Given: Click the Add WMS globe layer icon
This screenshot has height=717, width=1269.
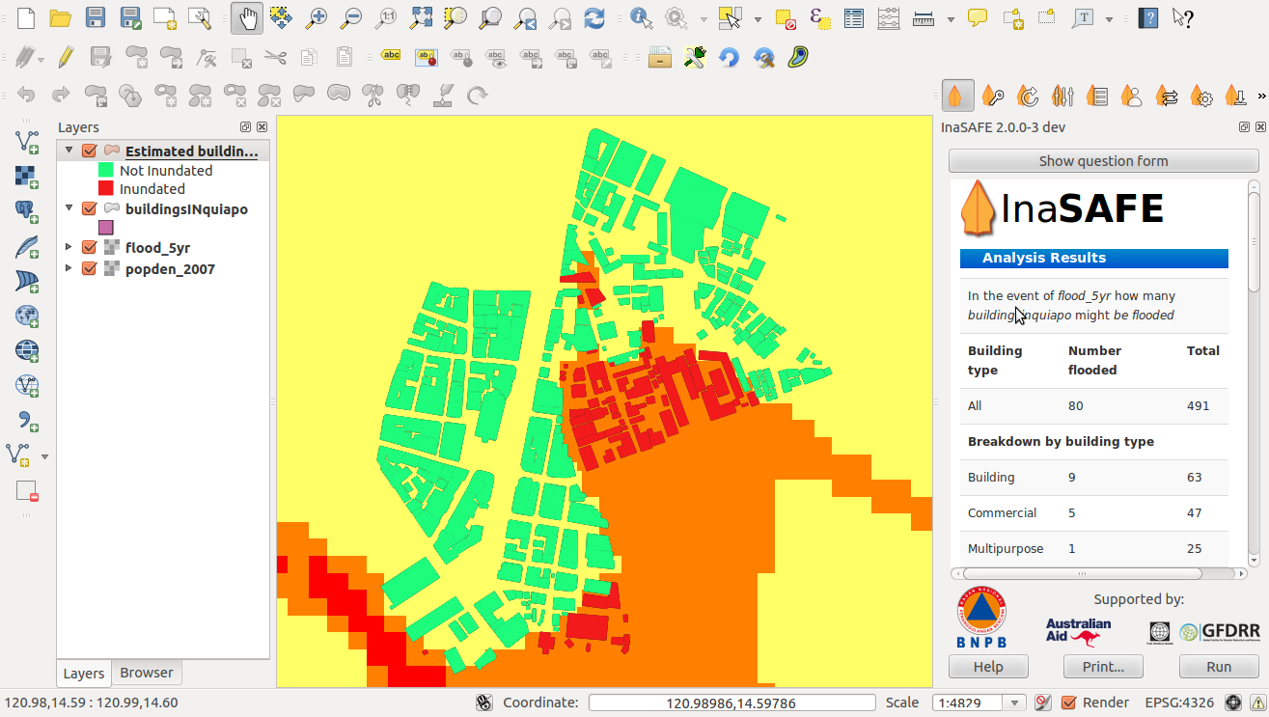Looking at the screenshot, I should [x=27, y=316].
